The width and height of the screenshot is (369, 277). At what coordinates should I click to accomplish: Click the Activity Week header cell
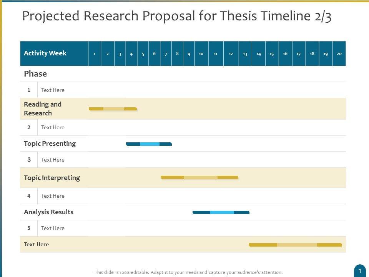54,53
